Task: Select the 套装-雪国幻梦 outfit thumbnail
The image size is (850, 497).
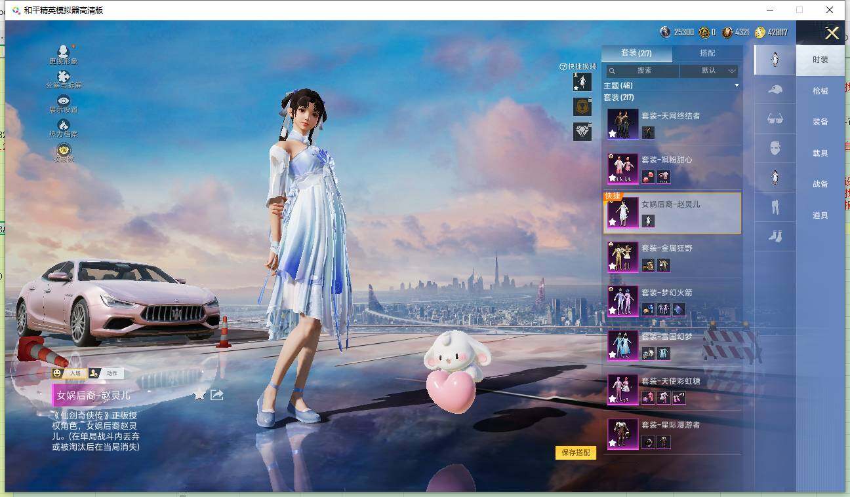Action: pyautogui.click(x=622, y=345)
